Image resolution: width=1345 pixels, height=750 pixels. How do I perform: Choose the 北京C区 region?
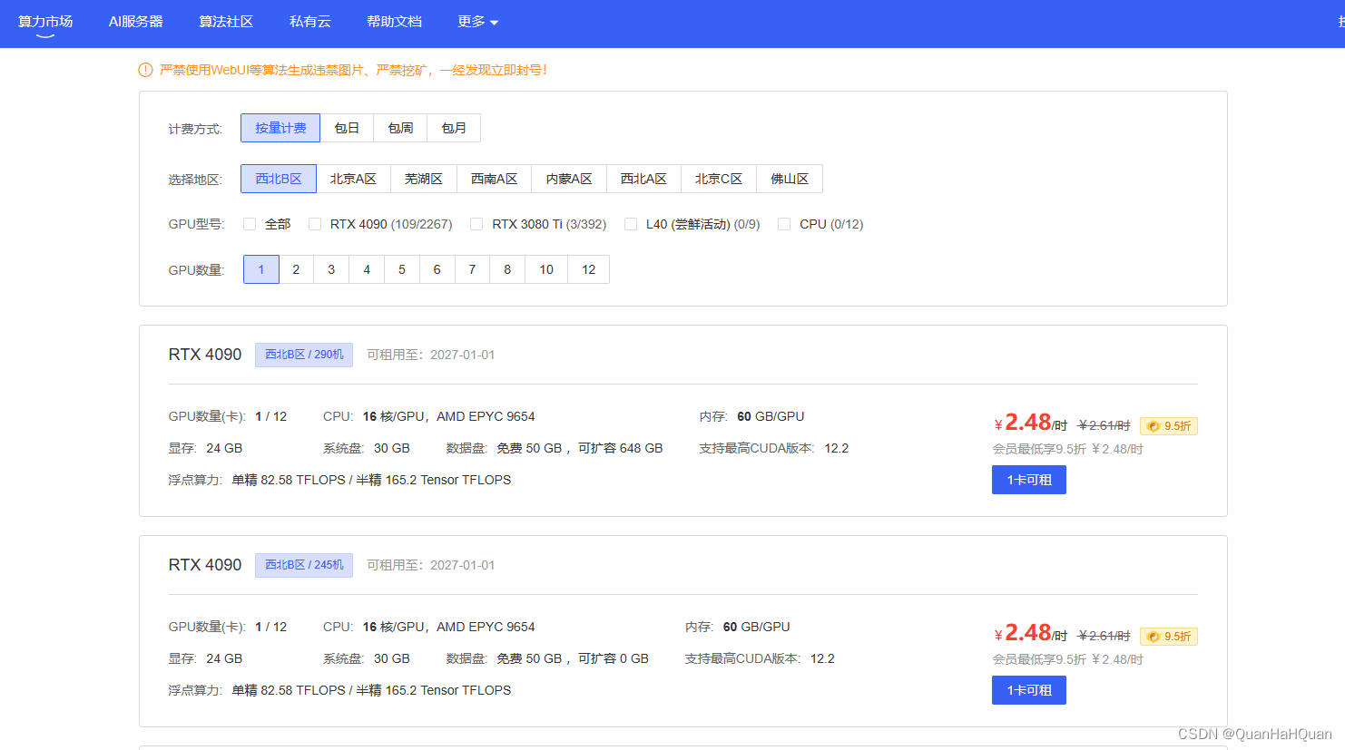[x=719, y=179]
